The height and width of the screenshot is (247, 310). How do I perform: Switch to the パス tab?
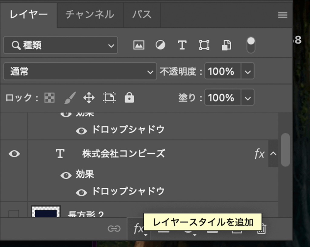coord(142,15)
